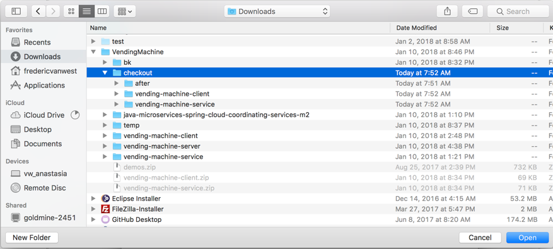Select the Eclipse Installer app icon
The image size is (553, 249).
[105, 199]
